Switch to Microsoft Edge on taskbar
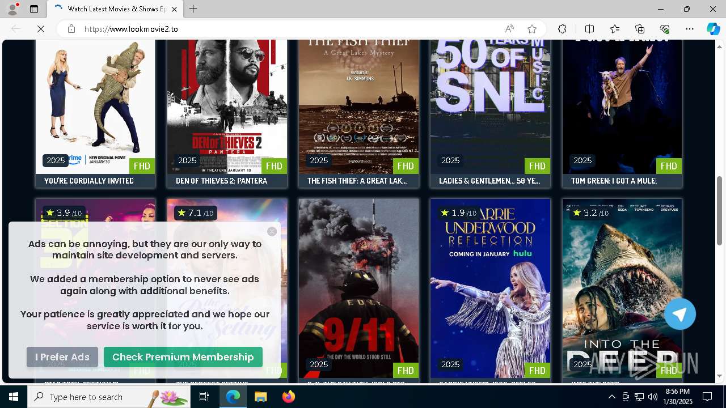The image size is (726, 408). tap(233, 397)
